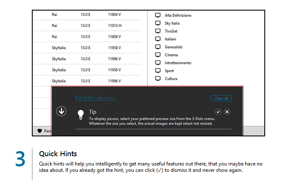Click the monitor icon beside TivùSat
This screenshot has width=297, height=190.
[157, 31]
